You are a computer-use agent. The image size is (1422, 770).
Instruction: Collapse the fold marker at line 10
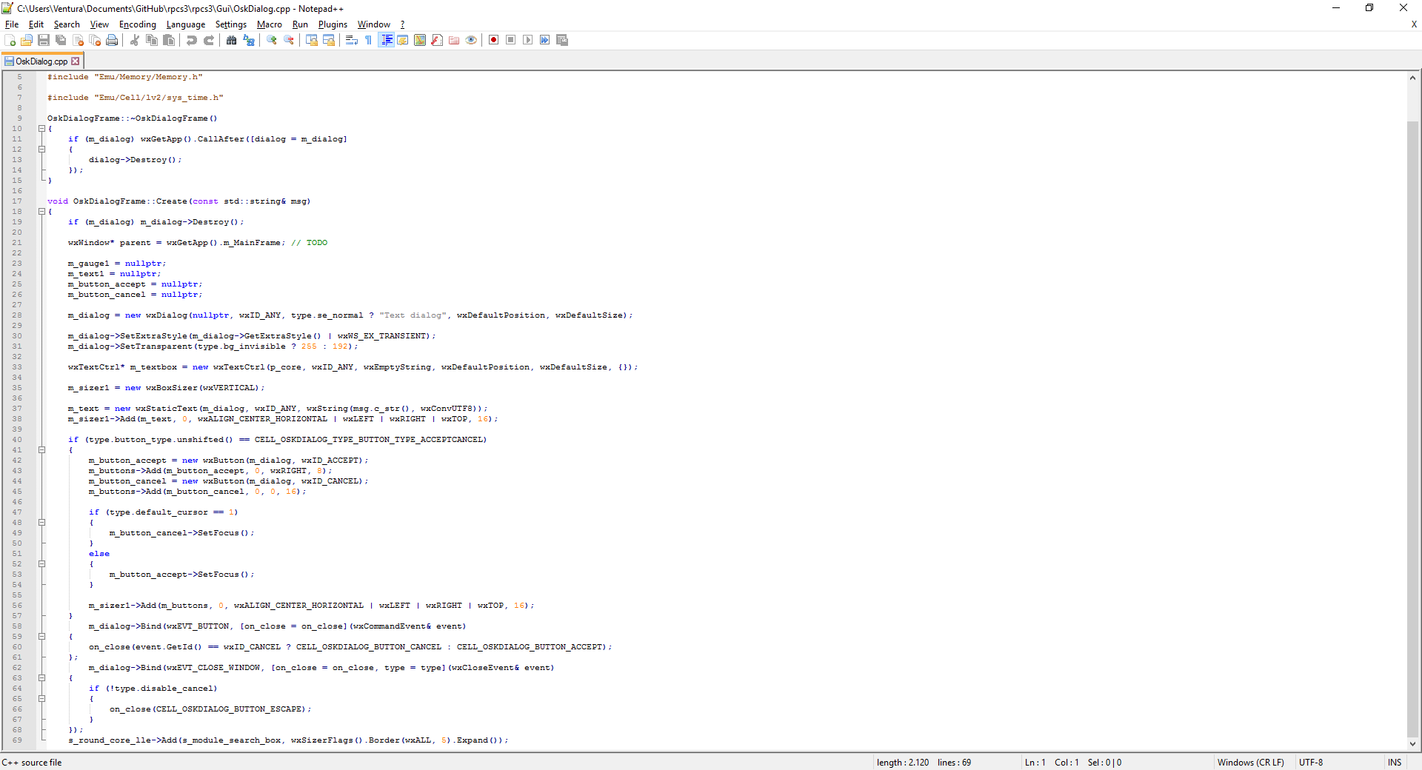click(42, 129)
